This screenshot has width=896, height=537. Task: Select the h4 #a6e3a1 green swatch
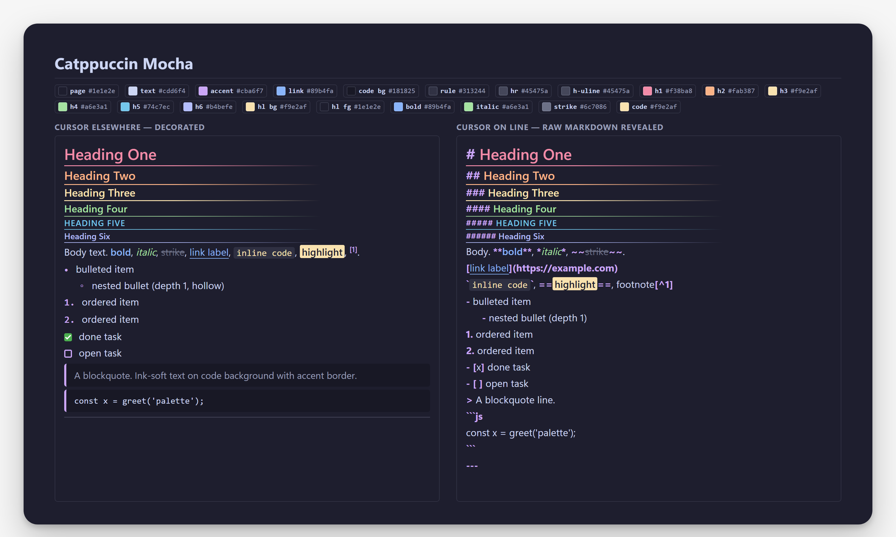click(83, 107)
